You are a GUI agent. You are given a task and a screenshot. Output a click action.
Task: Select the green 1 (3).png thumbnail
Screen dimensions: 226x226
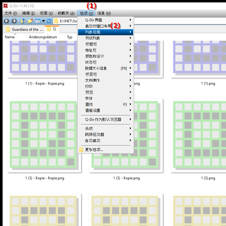(199, 136)
